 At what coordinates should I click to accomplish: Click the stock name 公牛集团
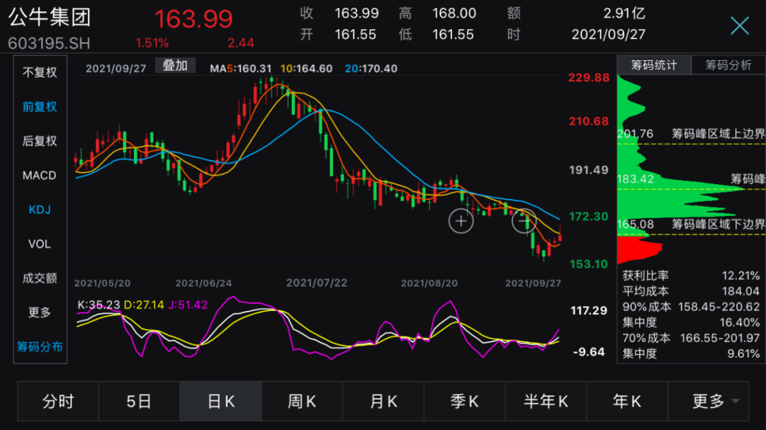(50, 17)
